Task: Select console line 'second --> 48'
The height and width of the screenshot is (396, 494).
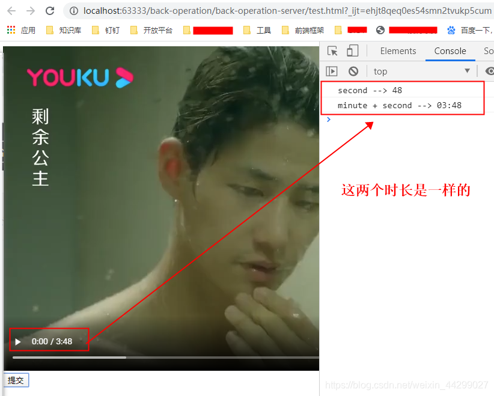Action: point(370,90)
